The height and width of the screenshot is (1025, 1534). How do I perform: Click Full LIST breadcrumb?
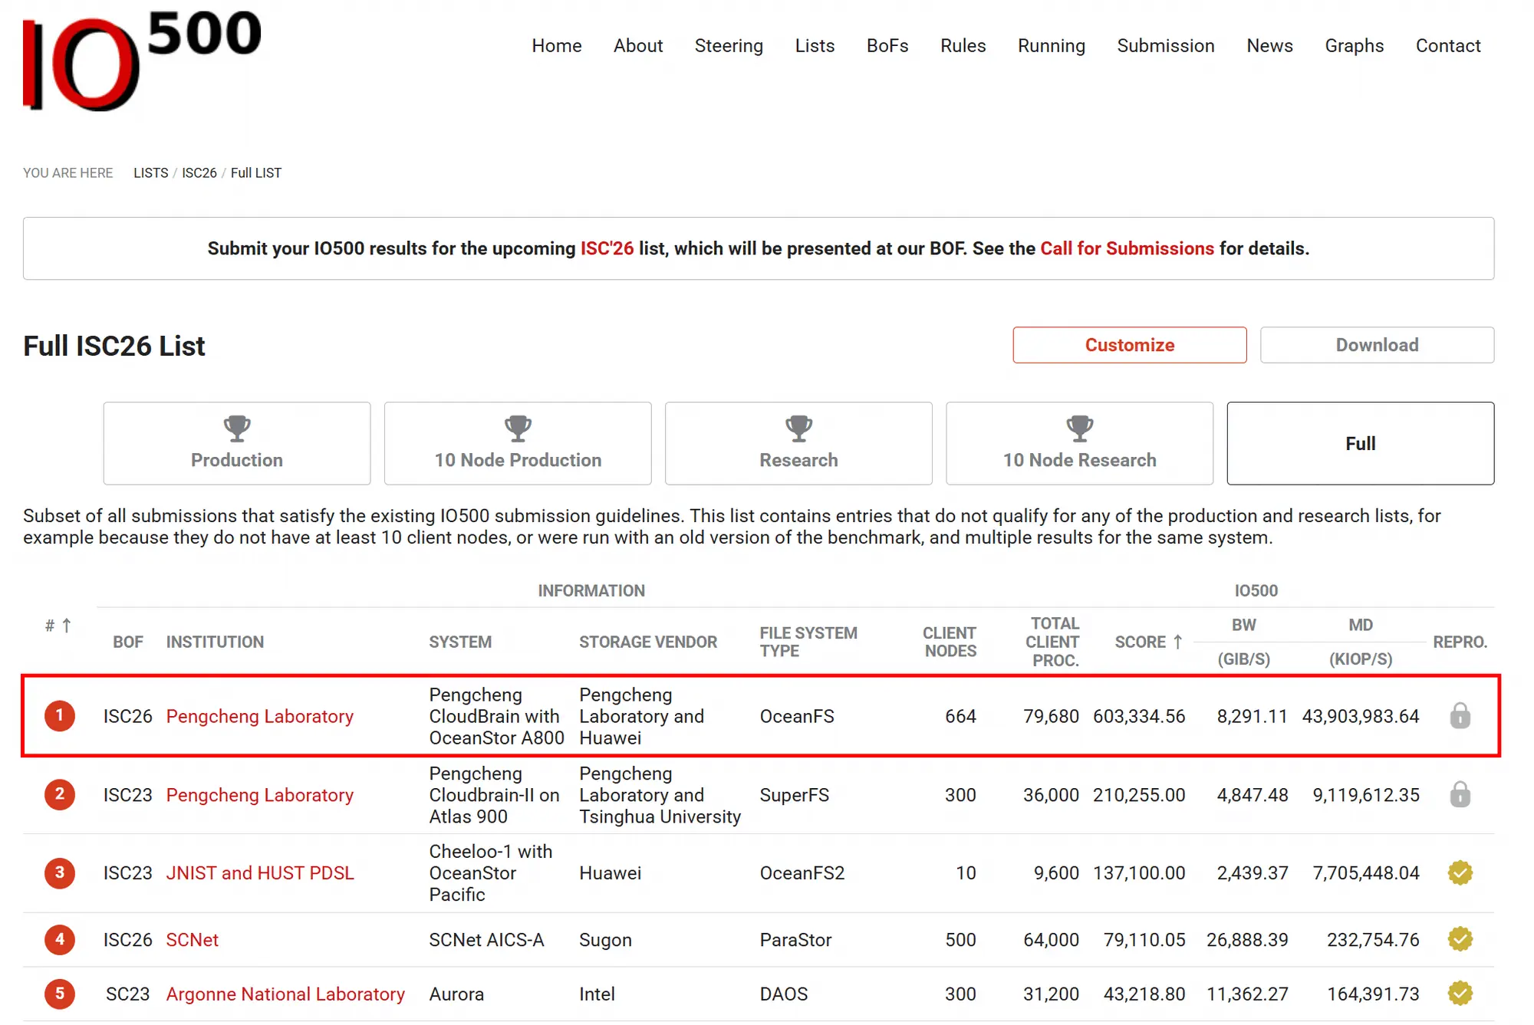256,173
